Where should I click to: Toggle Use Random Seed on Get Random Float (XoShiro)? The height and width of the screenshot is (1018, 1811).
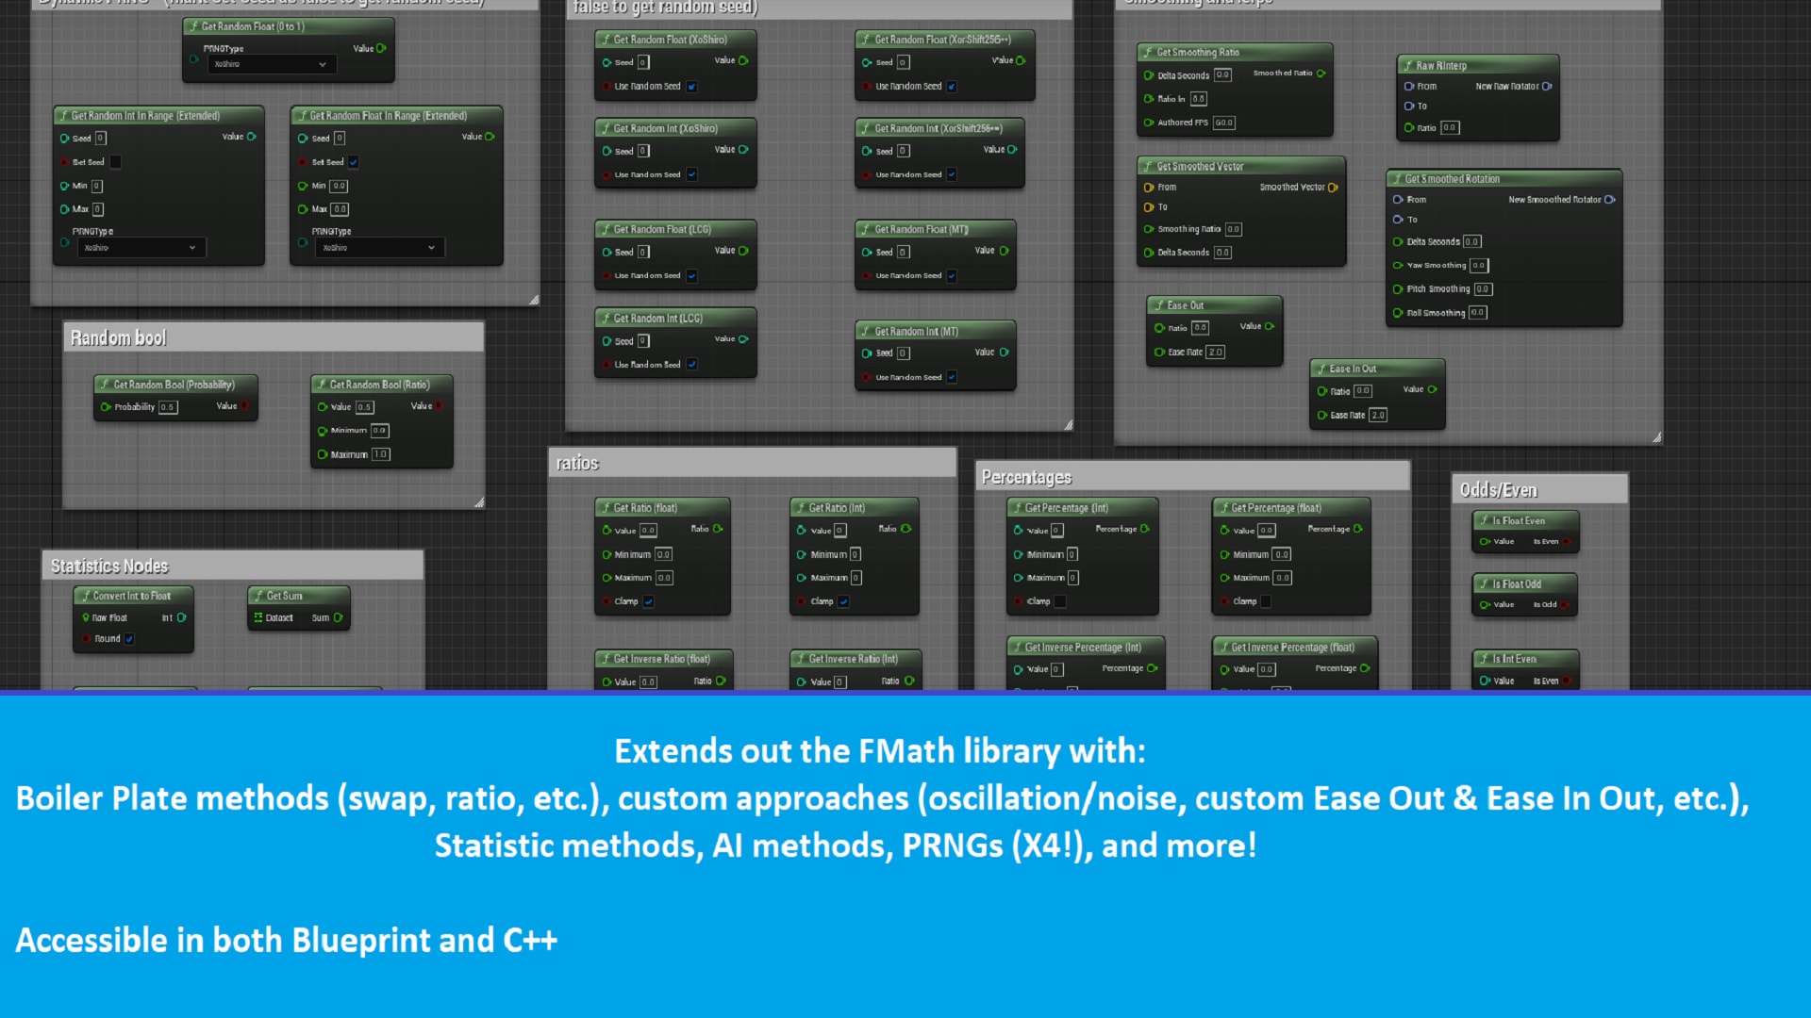click(x=691, y=87)
